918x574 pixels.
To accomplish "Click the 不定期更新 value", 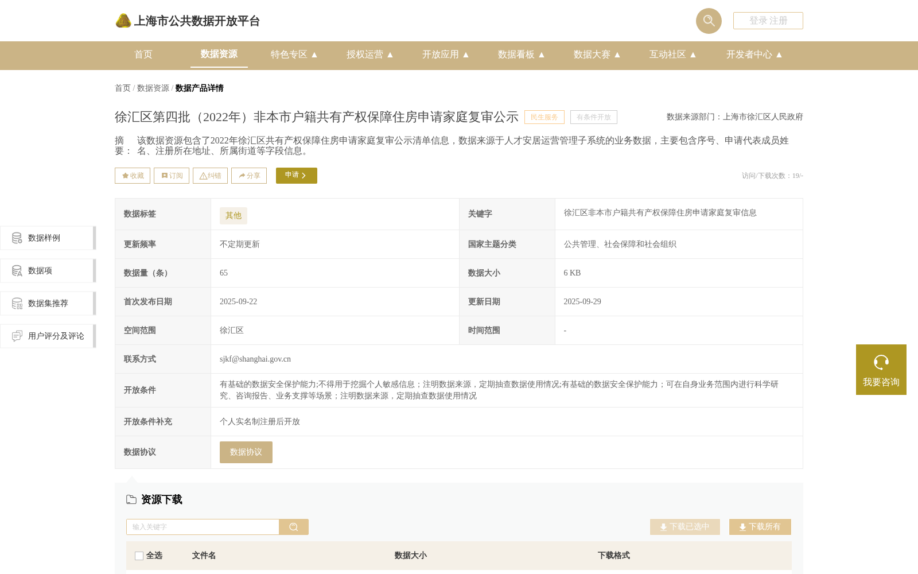I will point(240,245).
